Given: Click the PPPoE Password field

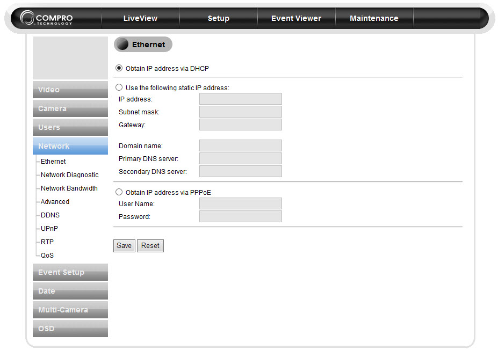Looking at the screenshot, I should (x=241, y=216).
